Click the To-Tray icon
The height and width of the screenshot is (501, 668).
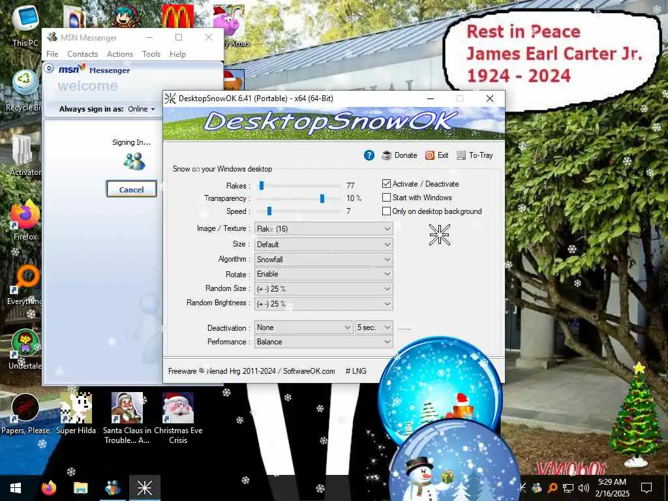click(461, 155)
